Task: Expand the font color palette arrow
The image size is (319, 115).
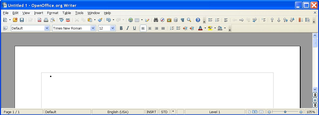Action: coord(205,28)
